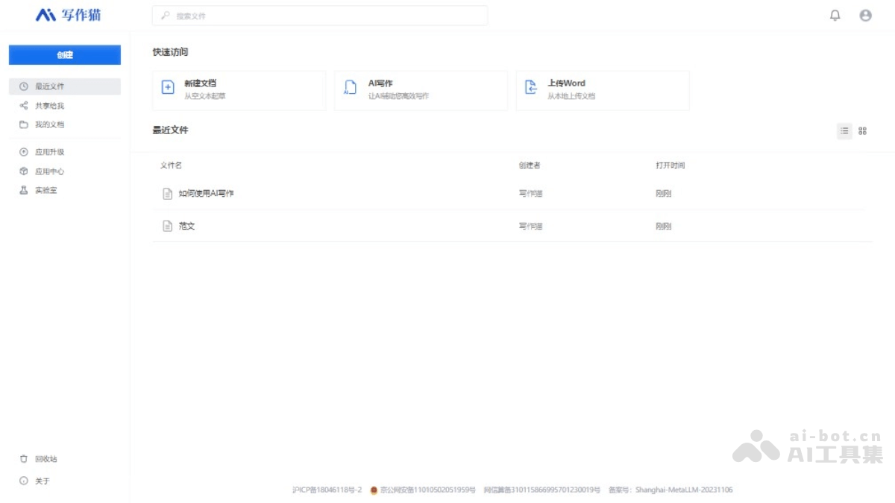Click 上传Word quick access card

pyautogui.click(x=602, y=90)
